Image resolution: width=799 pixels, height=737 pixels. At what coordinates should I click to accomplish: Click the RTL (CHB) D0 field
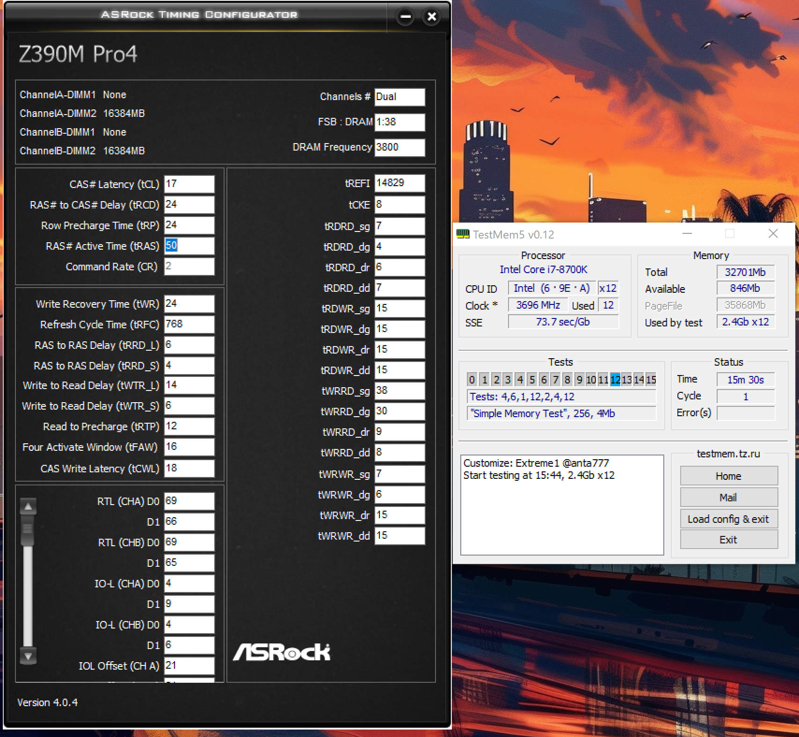189,542
